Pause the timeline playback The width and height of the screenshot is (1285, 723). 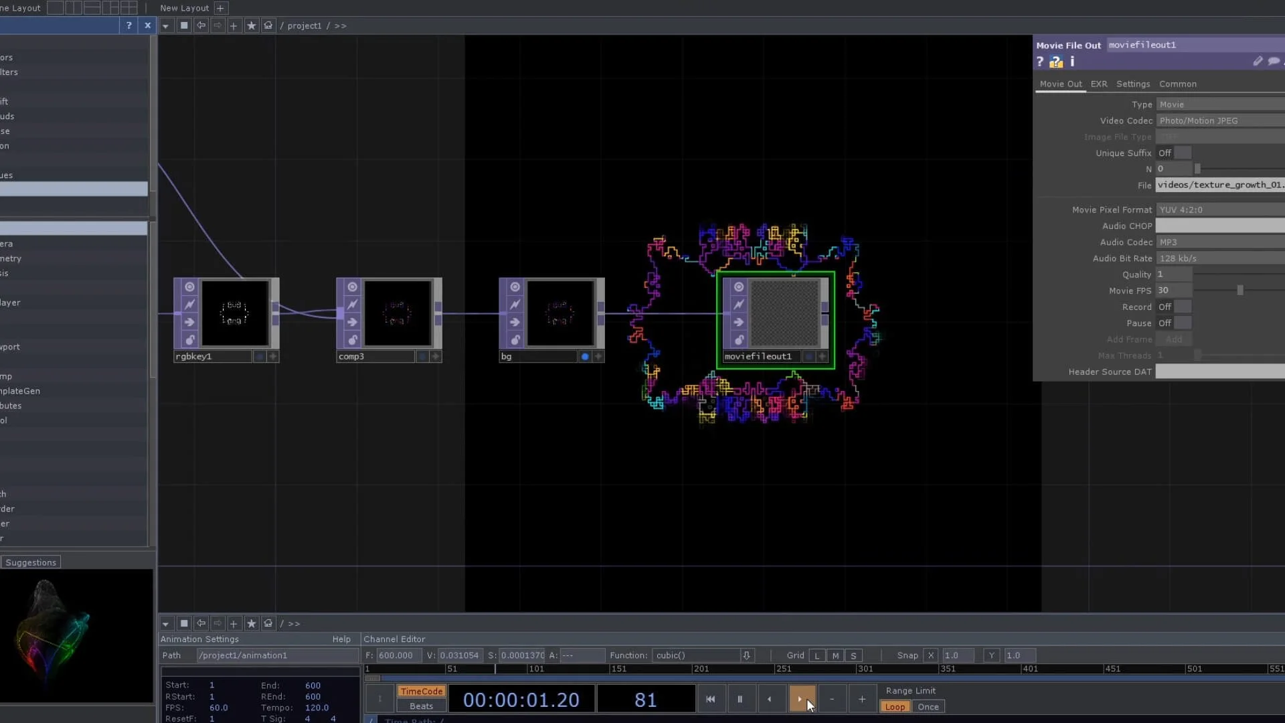pyautogui.click(x=740, y=699)
